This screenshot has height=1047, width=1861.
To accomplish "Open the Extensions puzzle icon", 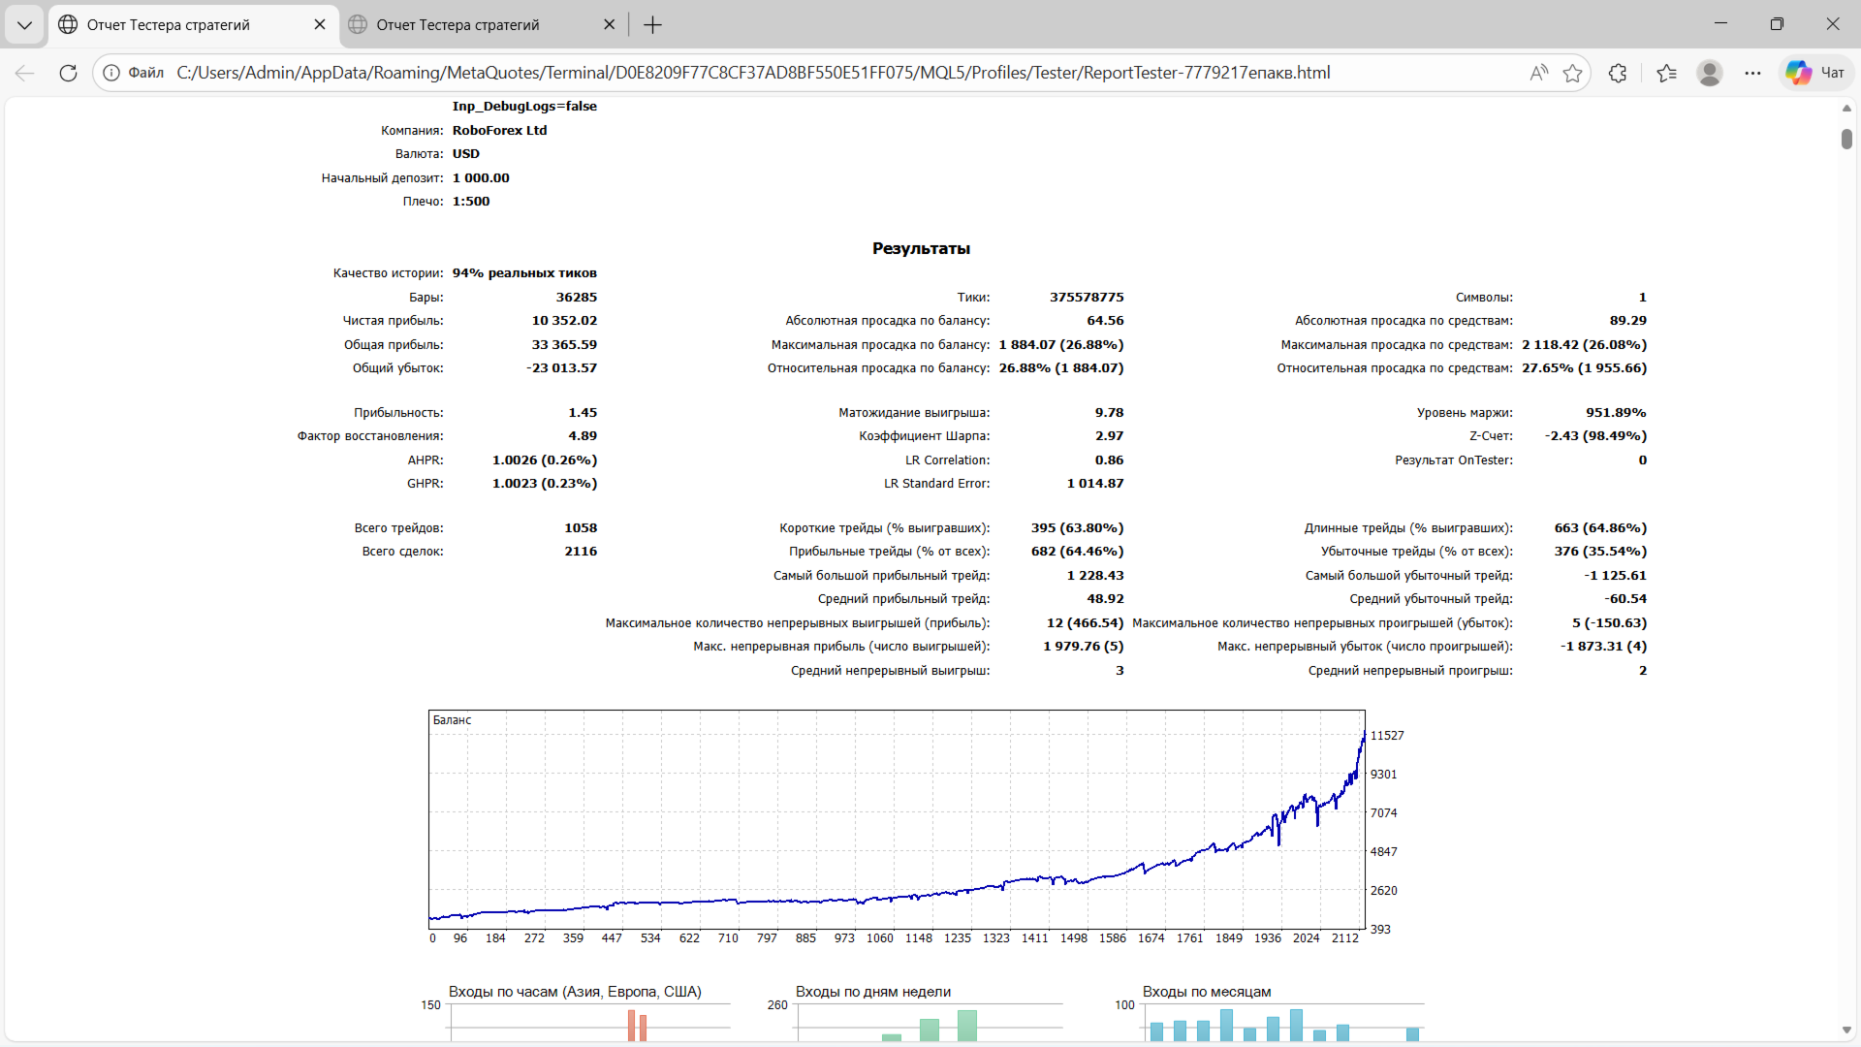I will pos(1618,73).
